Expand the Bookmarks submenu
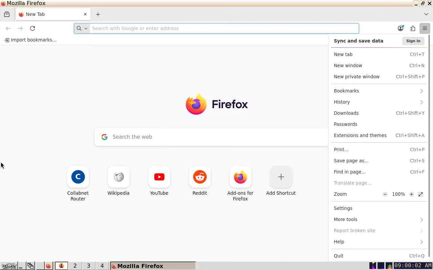Viewport: 433px width, 270px height. pyautogui.click(x=379, y=91)
